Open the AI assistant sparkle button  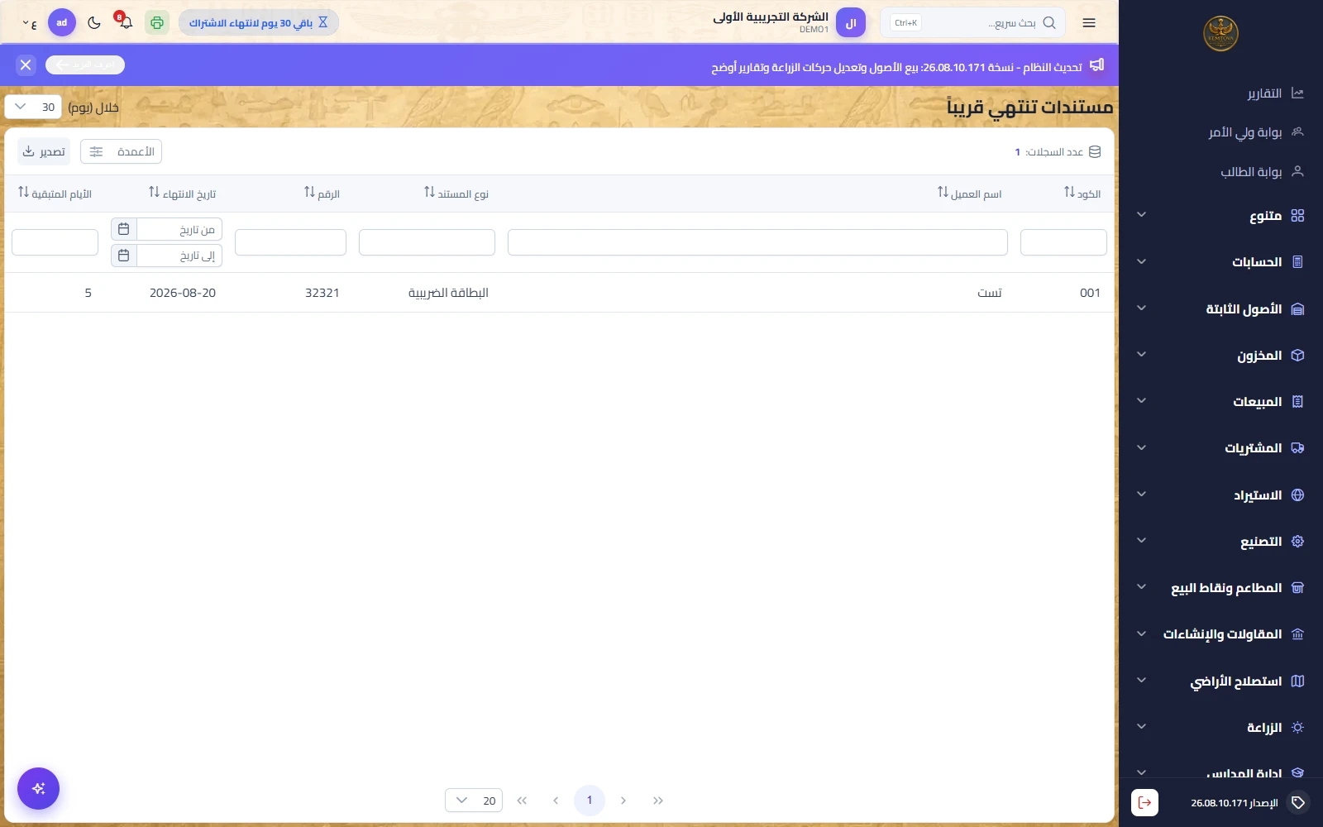(38, 789)
